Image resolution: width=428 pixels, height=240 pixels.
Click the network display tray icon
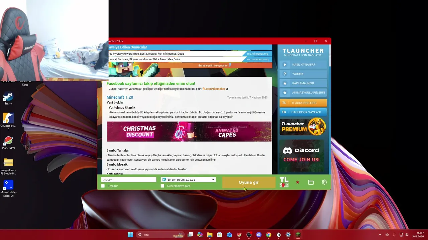point(401,235)
